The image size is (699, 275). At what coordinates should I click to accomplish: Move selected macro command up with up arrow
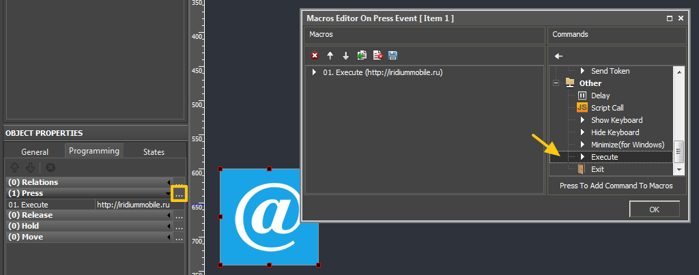point(330,55)
